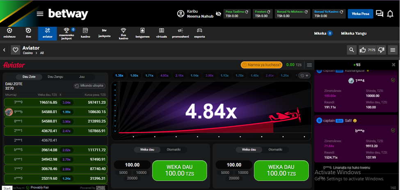This screenshot has height=190, width=400.
Task: Dislike the game with thumbs down
Action: point(381,50)
